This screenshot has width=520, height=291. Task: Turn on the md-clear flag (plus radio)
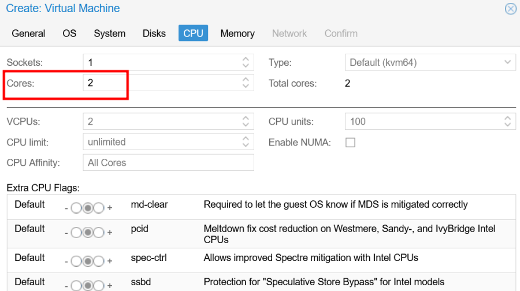pos(99,208)
